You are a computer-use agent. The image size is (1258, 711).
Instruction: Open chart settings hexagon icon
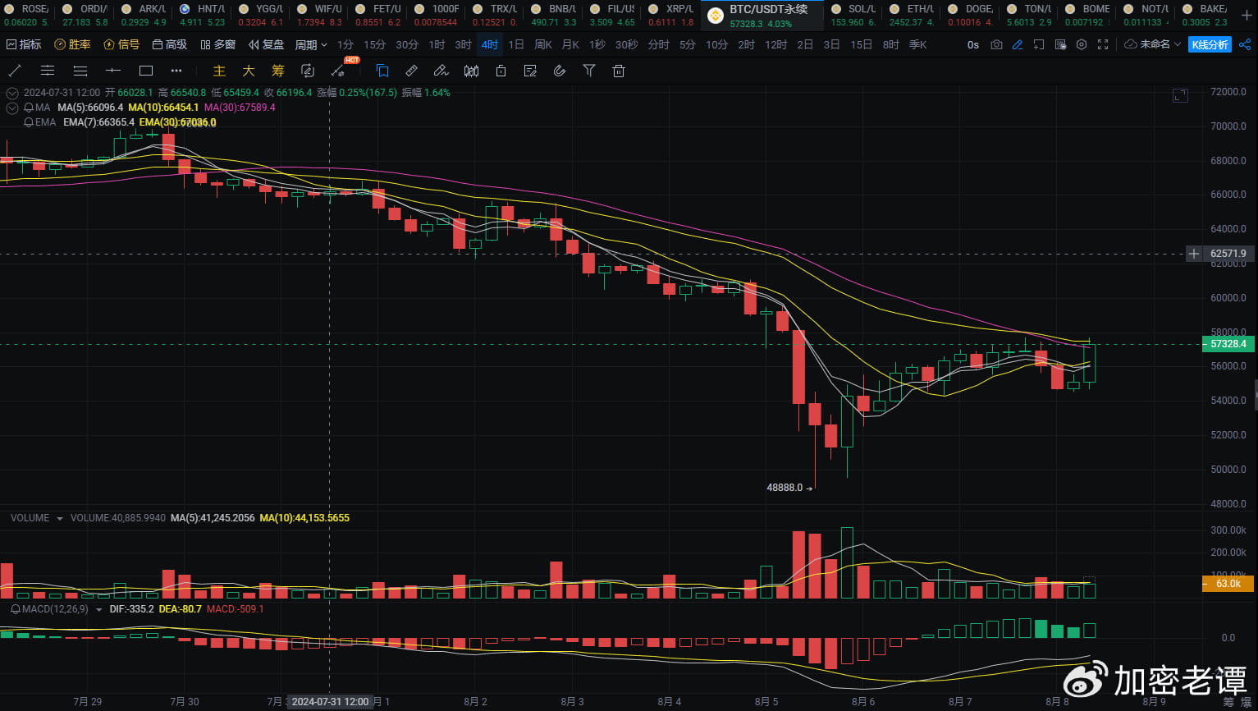pyautogui.click(x=1082, y=44)
